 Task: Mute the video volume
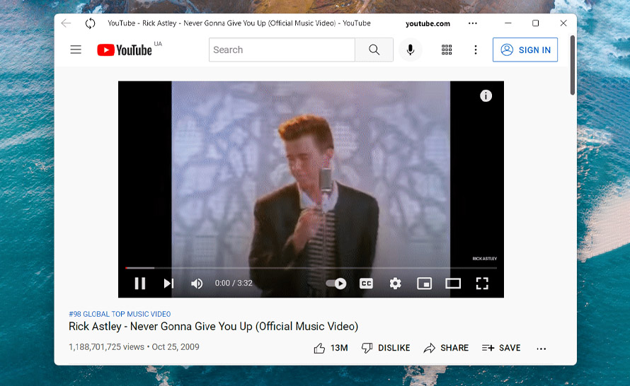point(197,283)
